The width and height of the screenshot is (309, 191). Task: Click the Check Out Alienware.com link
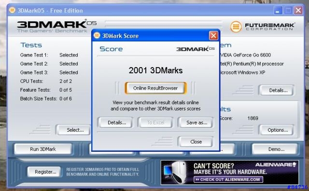click(228, 179)
